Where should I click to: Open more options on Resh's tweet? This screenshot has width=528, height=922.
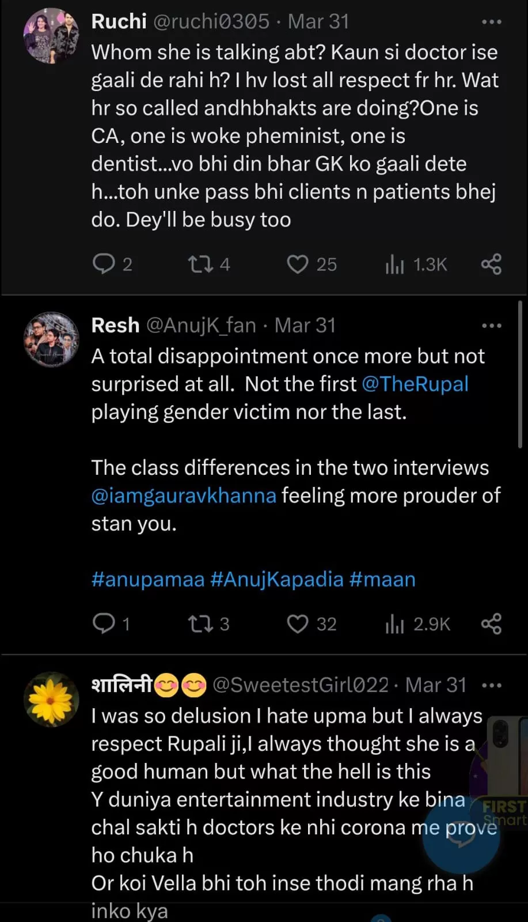[x=491, y=326]
